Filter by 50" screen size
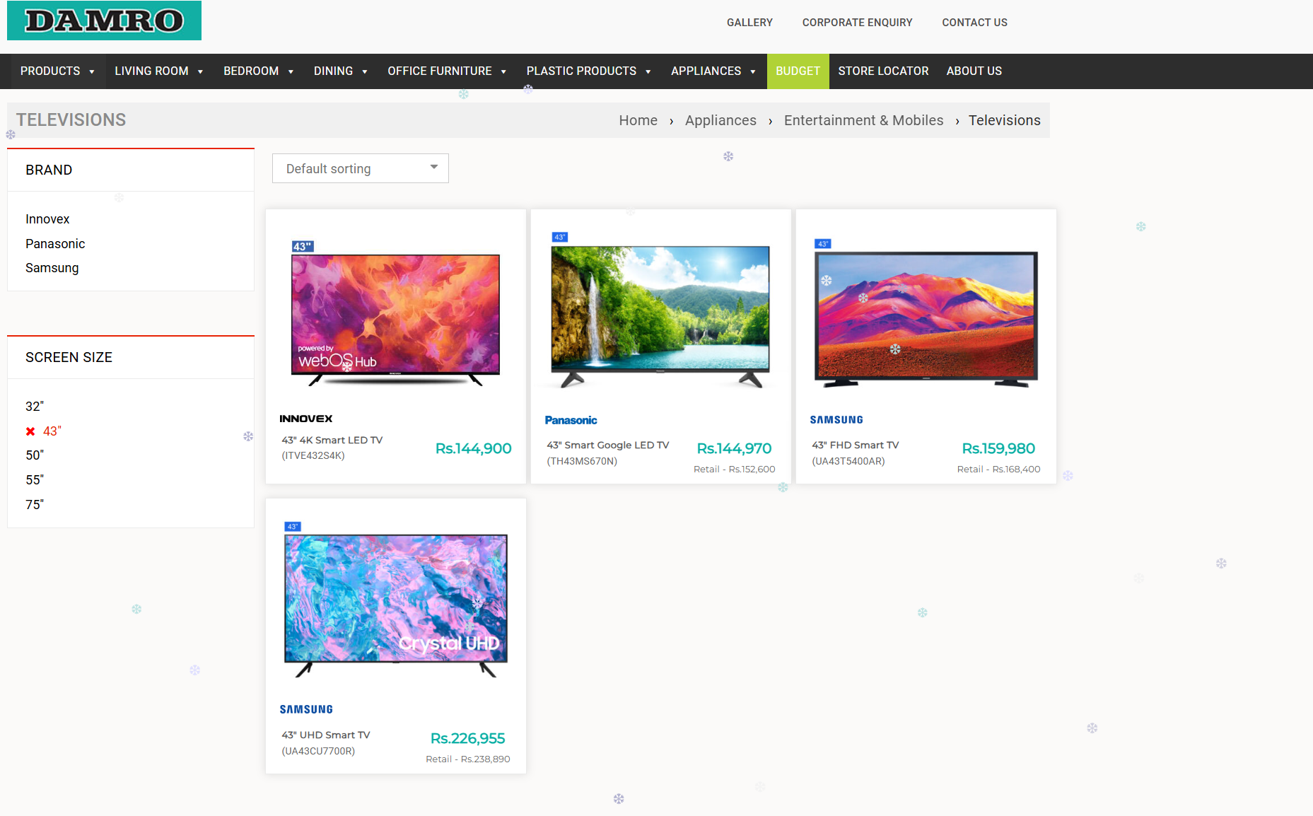The image size is (1313, 816). coord(35,455)
